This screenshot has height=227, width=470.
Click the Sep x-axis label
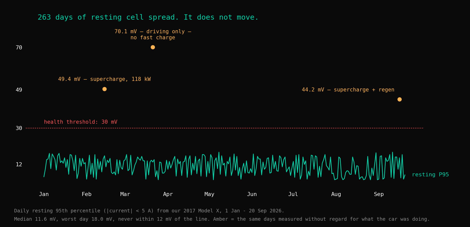(x=379, y=194)
